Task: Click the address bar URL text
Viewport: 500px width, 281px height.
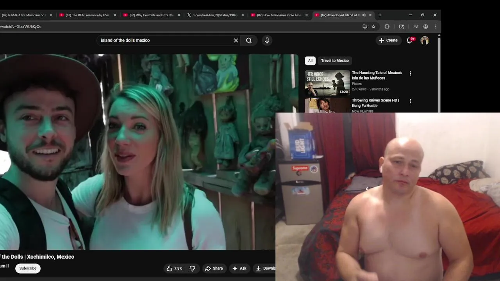Action: click(x=20, y=27)
